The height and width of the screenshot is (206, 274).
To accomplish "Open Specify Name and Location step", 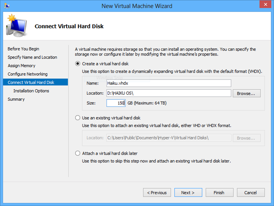I will (32, 57).
